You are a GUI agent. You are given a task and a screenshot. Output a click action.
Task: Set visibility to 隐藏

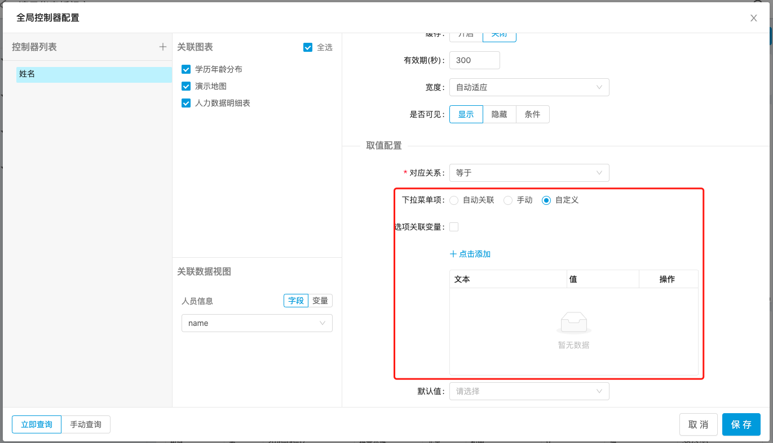click(499, 114)
